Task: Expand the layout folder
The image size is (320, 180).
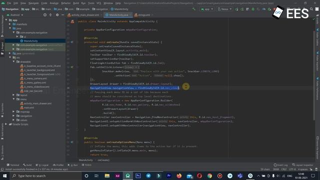Action: 13,95
